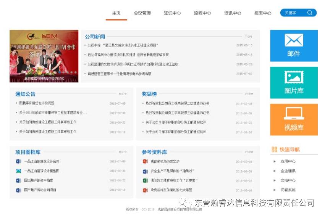Open document 国城地产的资料档案
325x217 pixels.
point(39,180)
